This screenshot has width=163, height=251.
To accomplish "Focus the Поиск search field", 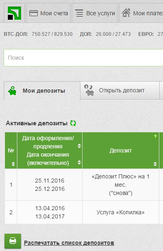I will pos(83,58).
